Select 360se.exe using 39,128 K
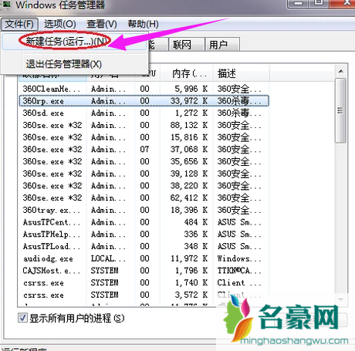The image size is (355, 351). (144, 174)
